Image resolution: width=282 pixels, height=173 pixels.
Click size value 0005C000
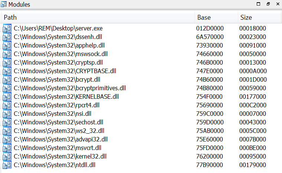(x=253, y=131)
